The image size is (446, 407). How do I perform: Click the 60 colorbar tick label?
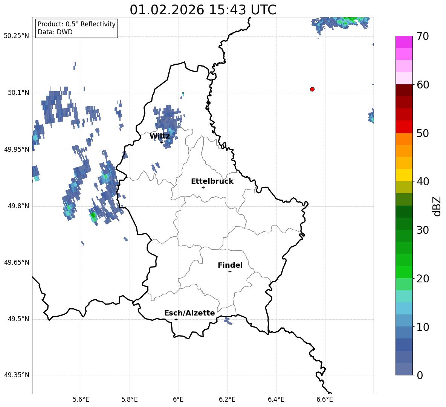click(422, 85)
